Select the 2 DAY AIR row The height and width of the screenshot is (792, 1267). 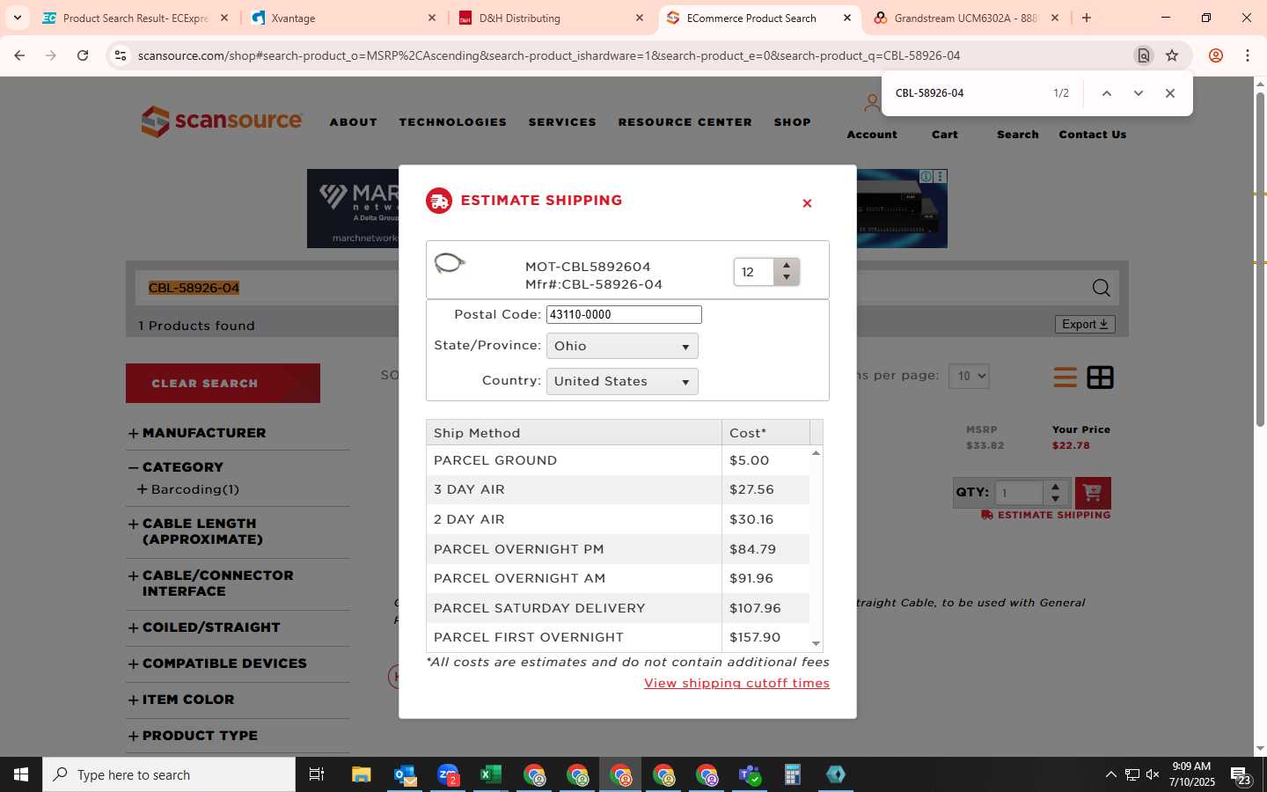click(x=618, y=519)
